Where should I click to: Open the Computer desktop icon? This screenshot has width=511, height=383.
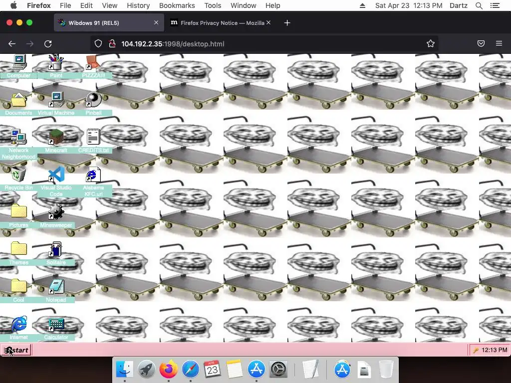(19, 62)
